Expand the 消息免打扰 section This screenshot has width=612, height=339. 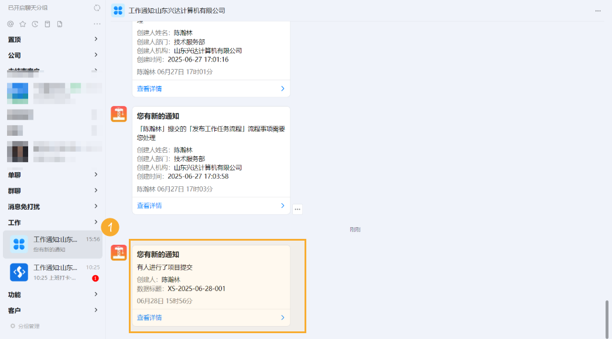point(53,206)
